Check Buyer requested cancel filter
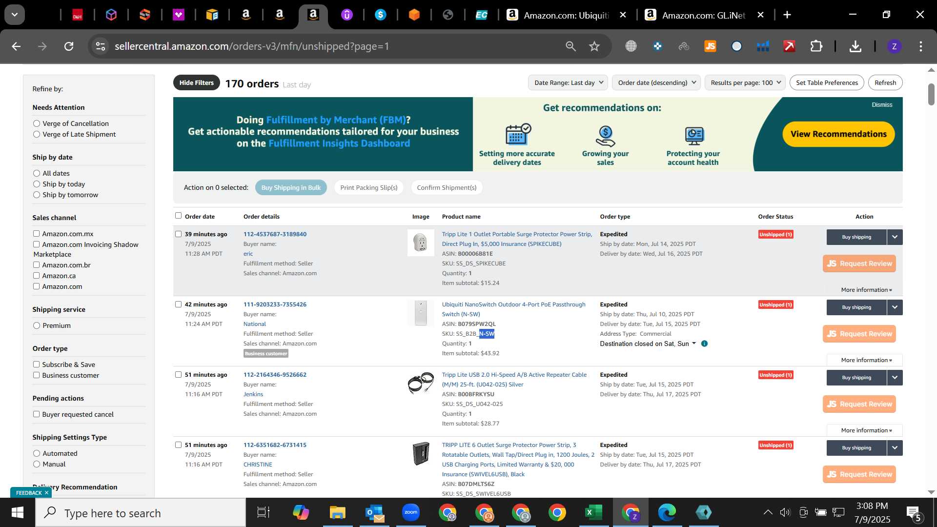 click(36, 414)
